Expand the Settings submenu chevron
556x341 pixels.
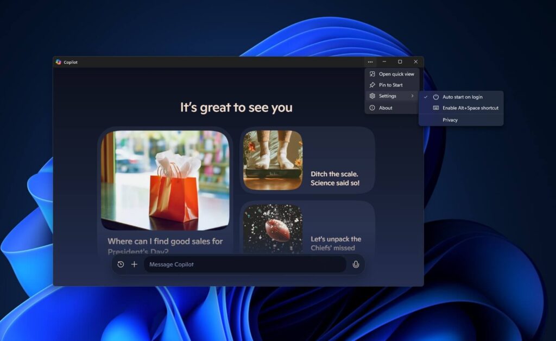[413, 96]
